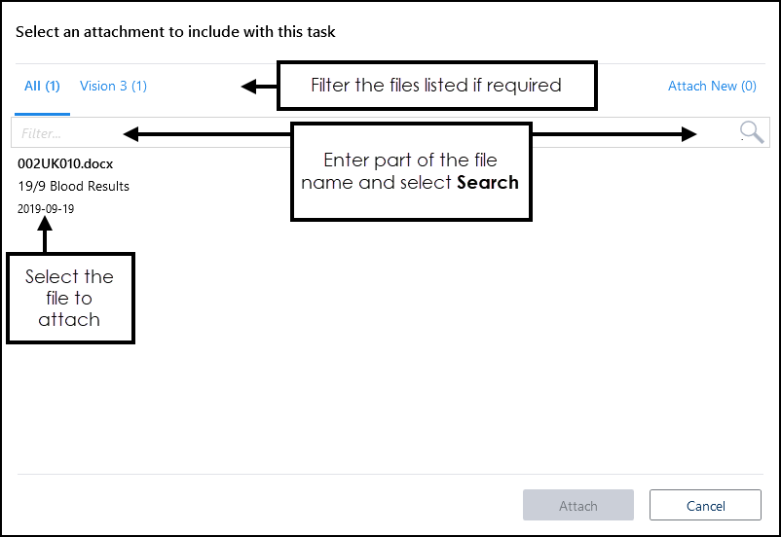Open the Vision 3 (1) tab

113,86
